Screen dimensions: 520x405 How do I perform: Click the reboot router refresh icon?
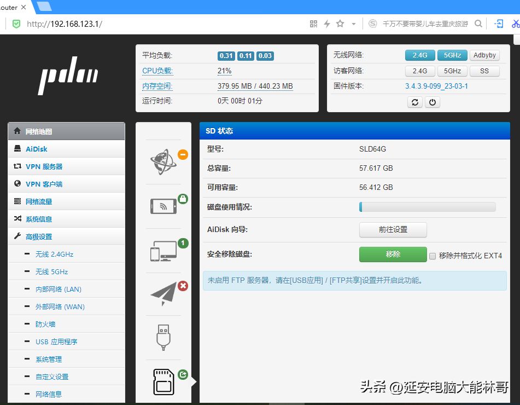click(x=415, y=102)
